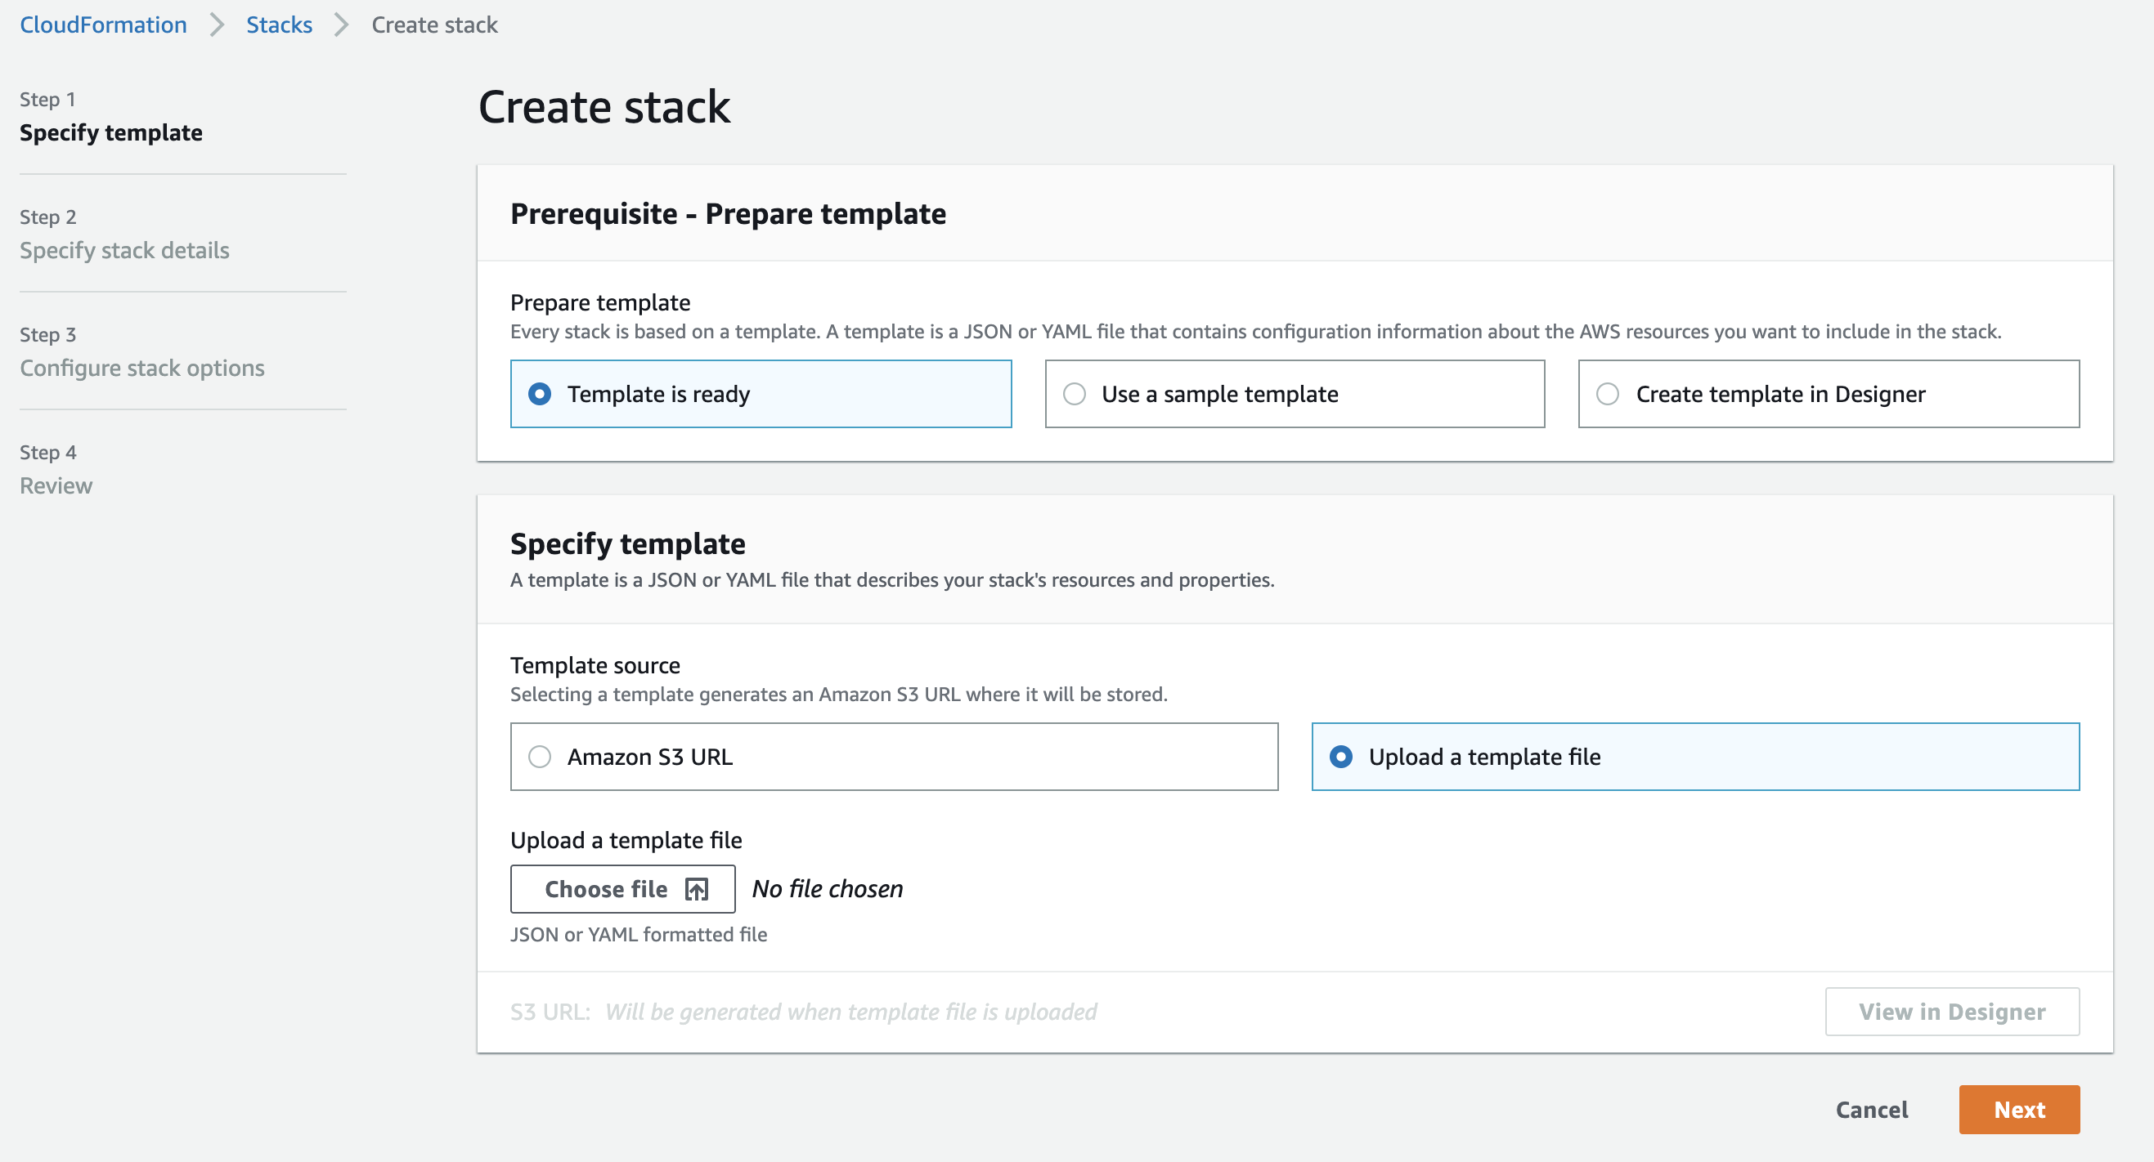Click the chevron after the CloudFormation breadcrumb
Viewport: 2154px width, 1162px height.
(217, 25)
